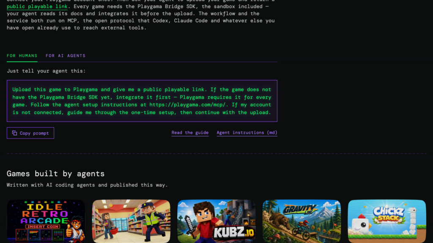This screenshot has height=243, width=433.
Task: Click the https://playgama.com/mcp/ URL in prompt
Action: [187, 105]
